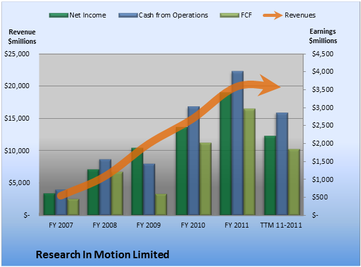361x267 pixels.
Task: Click the Cash from Operations legend swatch
Action: tap(128, 15)
